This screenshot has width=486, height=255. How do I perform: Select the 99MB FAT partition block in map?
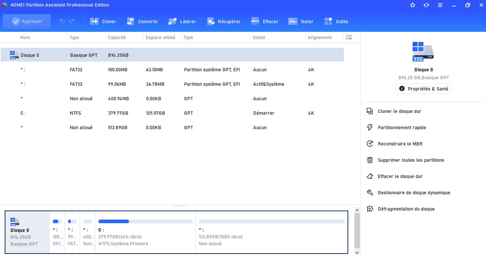(72, 232)
